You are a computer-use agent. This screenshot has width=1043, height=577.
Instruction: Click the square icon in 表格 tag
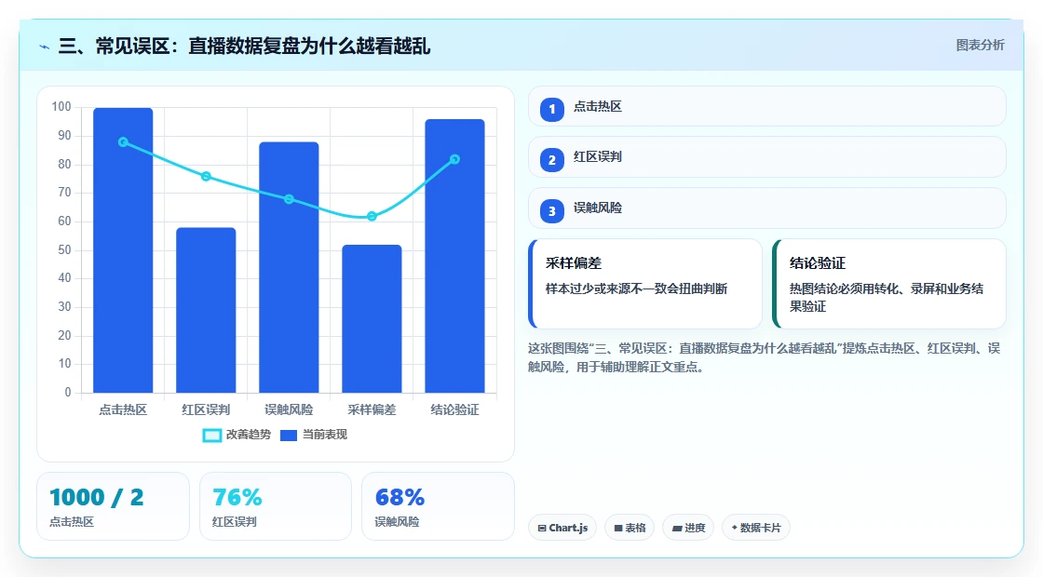(x=618, y=529)
